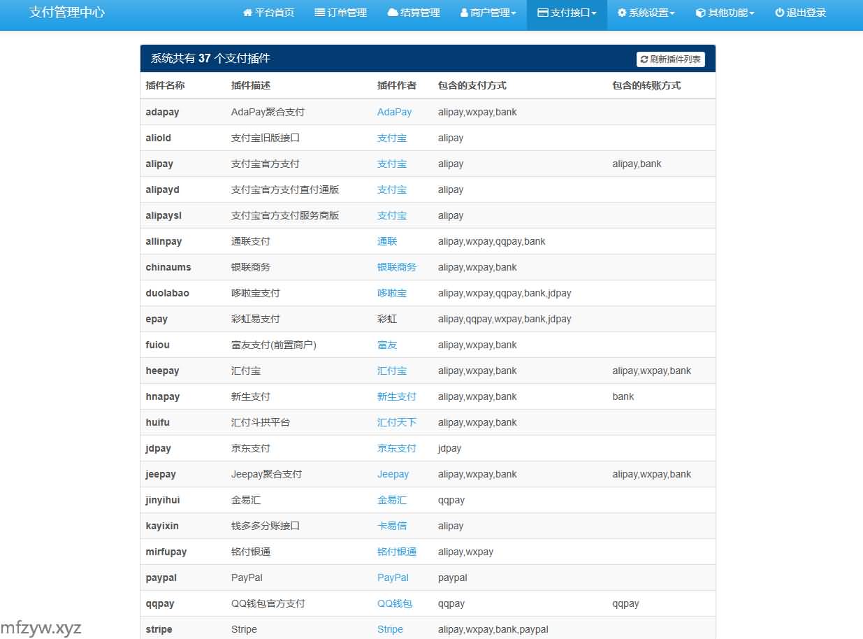Viewport: 863px width, 639px height.
Task: Follow the PayPal author link
Action: (x=393, y=577)
